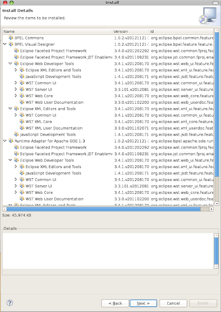Click the scroll-down arrow of the item list
Screen dimensions: 221x312
pos(217,203)
